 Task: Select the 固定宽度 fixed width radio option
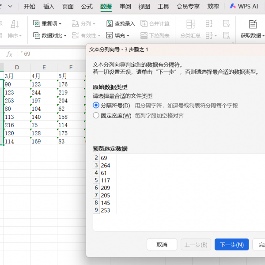pyautogui.click(x=96, y=116)
